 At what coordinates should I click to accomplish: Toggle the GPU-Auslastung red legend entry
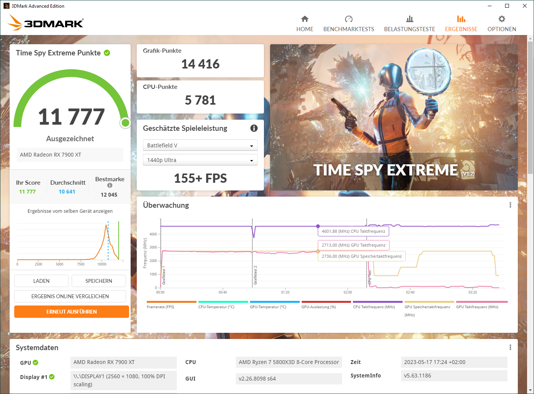[326, 305]
